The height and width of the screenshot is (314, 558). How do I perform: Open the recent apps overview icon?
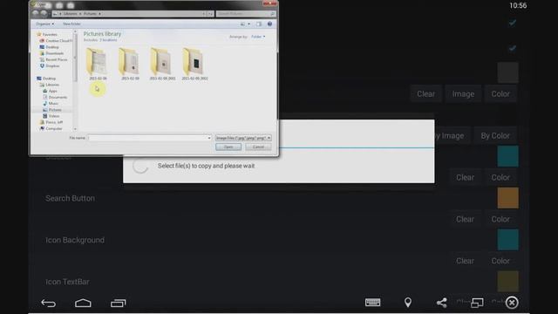[119, 303]
